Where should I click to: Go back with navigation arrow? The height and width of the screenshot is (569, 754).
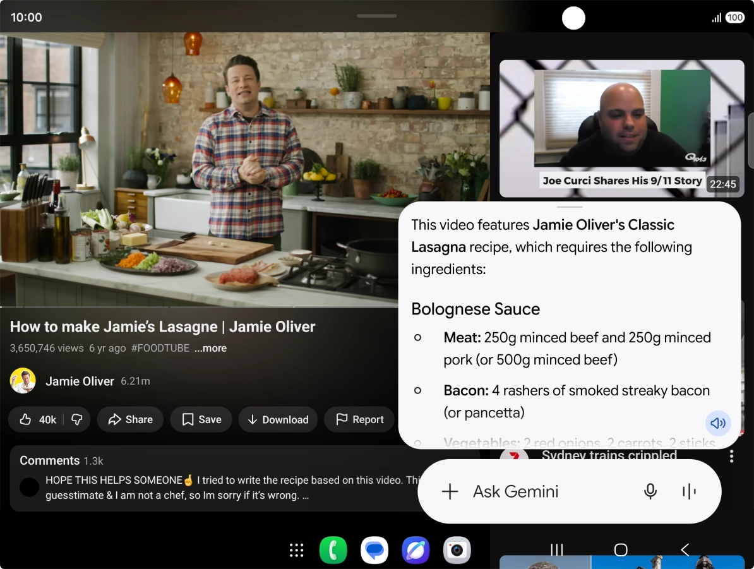(685, 550)
